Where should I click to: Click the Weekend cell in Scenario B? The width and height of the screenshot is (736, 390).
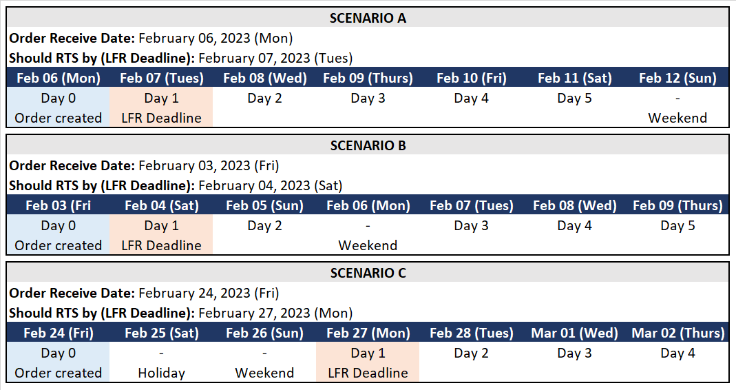368,235
